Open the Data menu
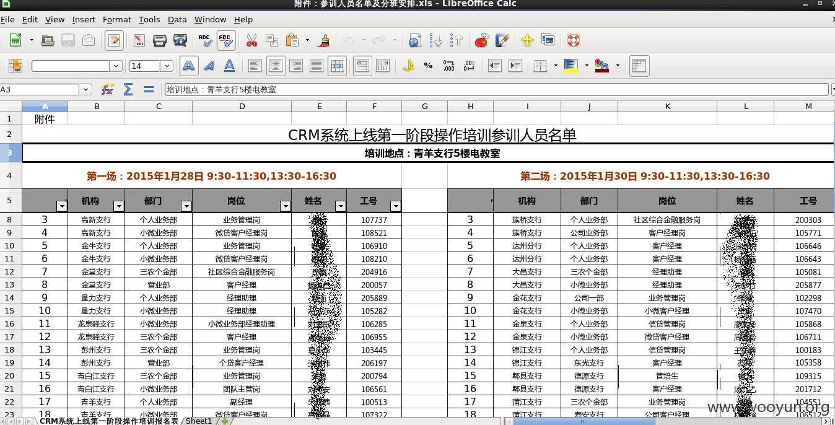835x425 pixels. (177, 19)
